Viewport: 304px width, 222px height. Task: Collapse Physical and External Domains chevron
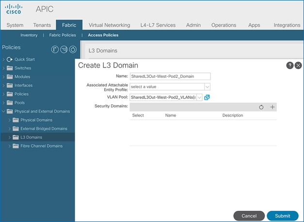3,111
